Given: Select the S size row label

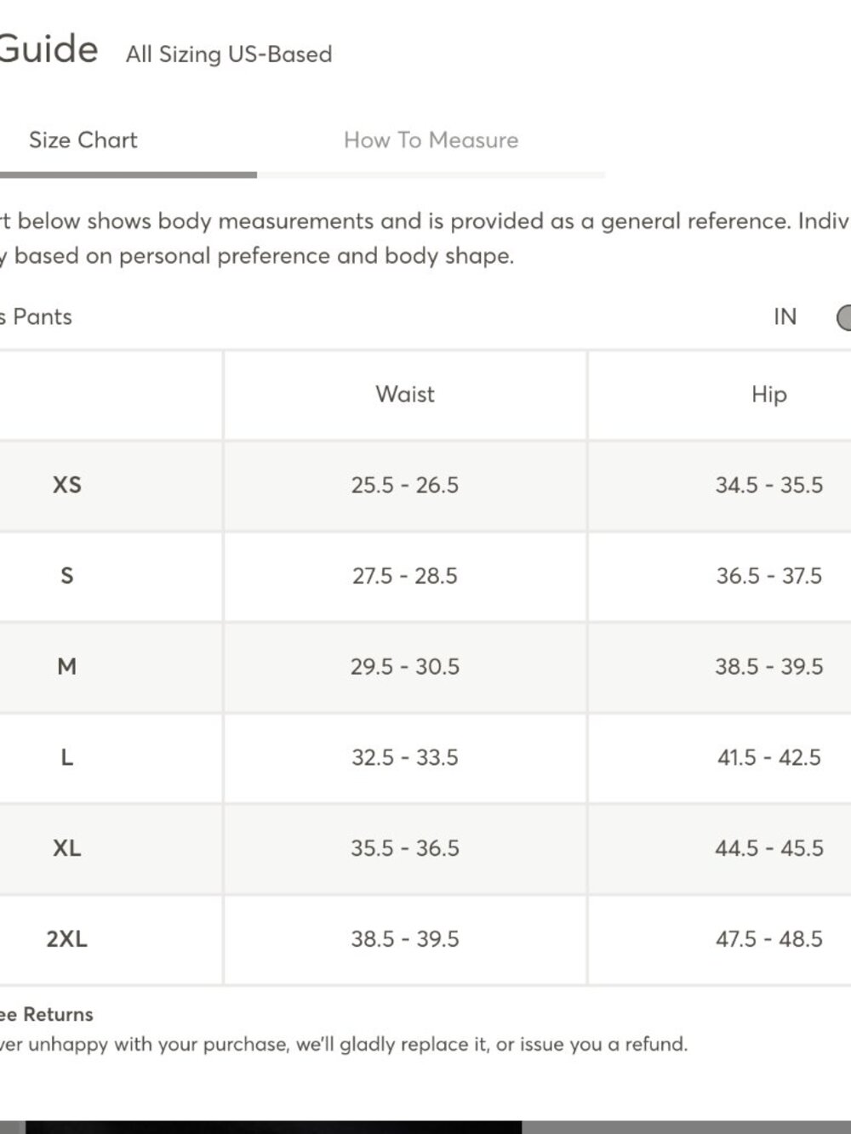Looking at the screenshot, I should click(67, 576).
